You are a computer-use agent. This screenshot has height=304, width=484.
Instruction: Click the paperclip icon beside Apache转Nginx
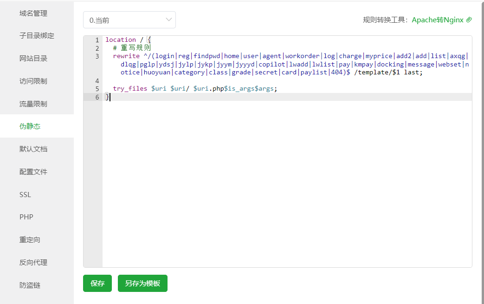(x=469, y=20)
